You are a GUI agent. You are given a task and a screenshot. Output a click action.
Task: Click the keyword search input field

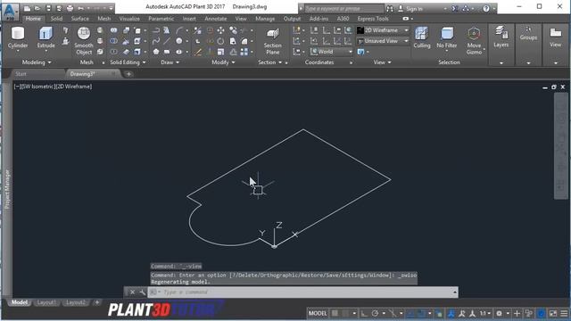coord(343,8)
